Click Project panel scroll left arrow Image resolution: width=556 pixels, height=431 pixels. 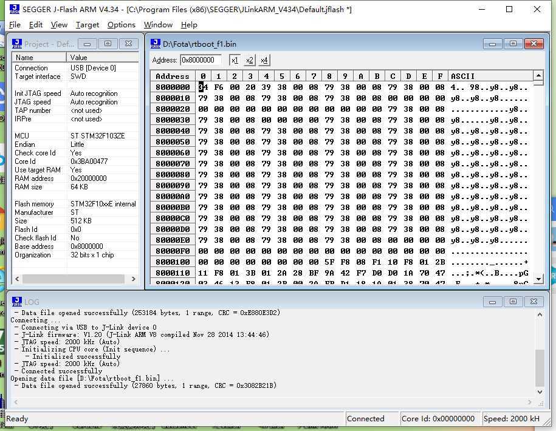click(x=16, y=279)
